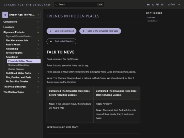
Task: Open the Ko-fi icon link
Action: click(162, 4)
